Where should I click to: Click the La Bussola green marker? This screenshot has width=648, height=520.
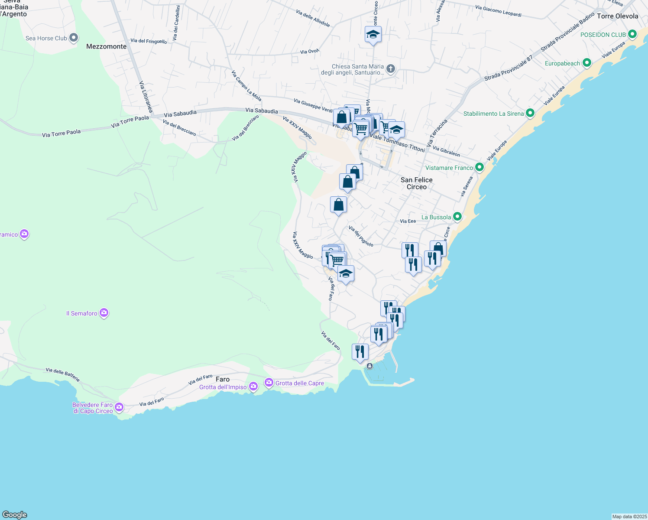[457, 217]
